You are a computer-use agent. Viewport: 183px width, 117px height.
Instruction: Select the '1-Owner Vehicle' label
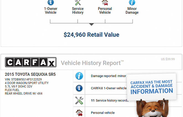point(51,11)
